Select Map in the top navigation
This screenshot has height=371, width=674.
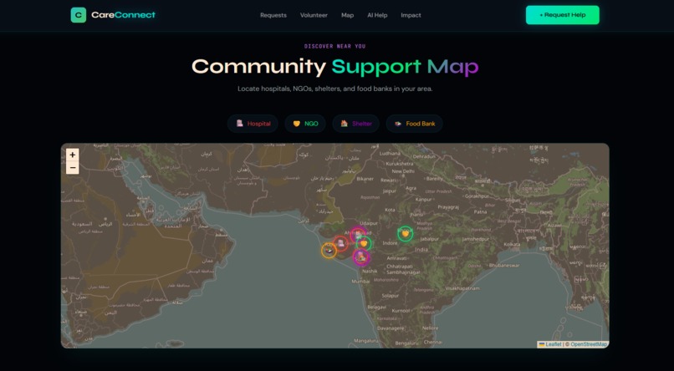[x=347, y=15]
